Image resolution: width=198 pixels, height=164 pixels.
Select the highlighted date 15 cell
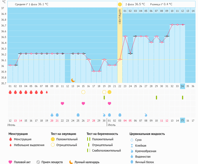[183, 120]
